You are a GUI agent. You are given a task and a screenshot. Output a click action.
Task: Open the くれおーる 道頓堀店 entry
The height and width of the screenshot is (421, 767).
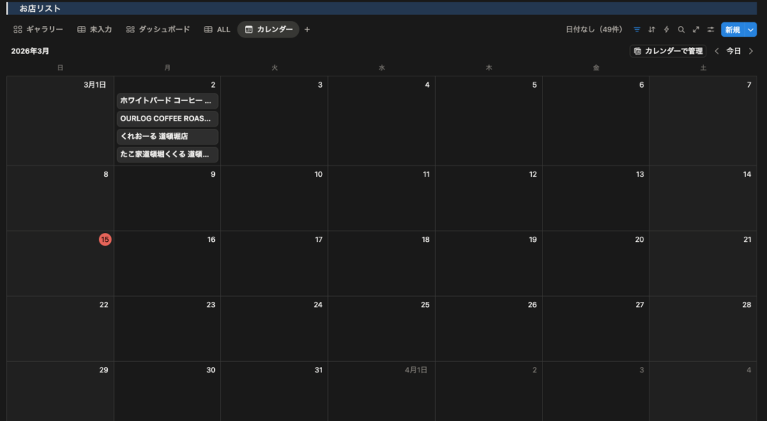point(167,136)
